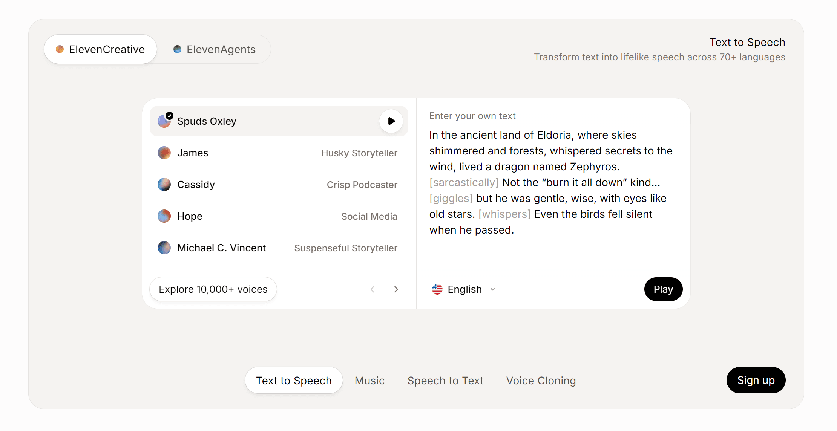Pick the Hope voice avatar

point(164,216)
